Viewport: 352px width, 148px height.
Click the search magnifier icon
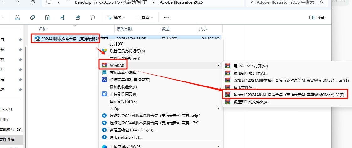tap(322, 2)
